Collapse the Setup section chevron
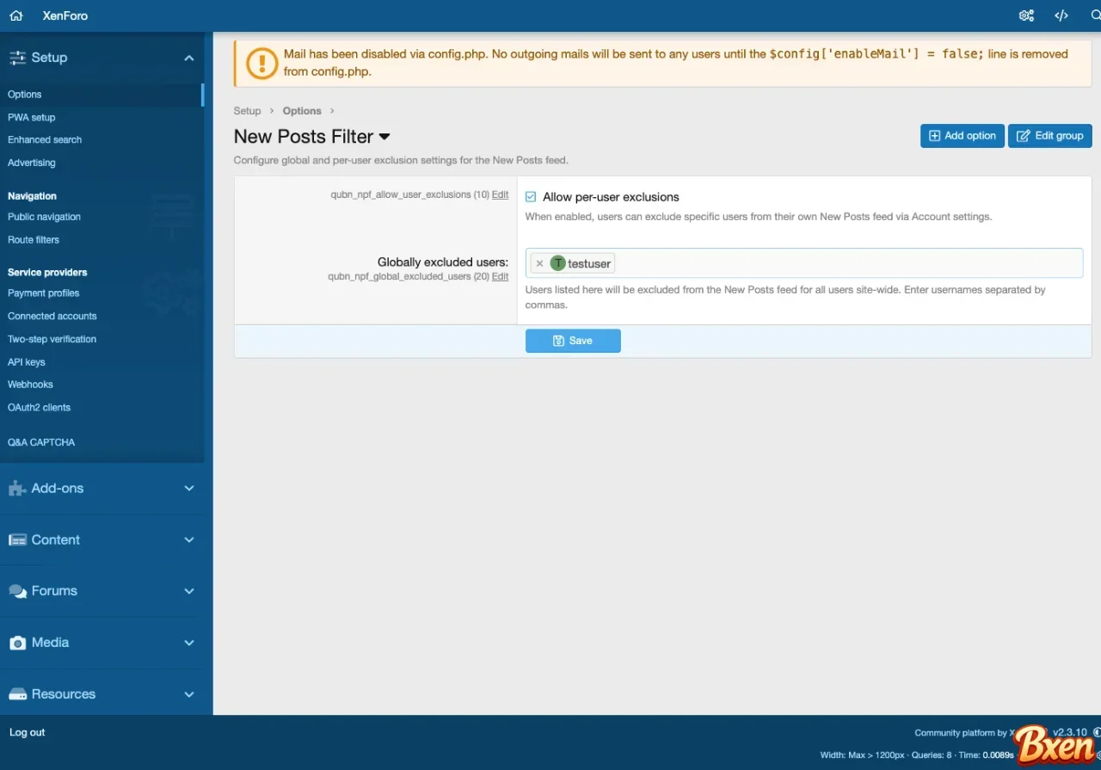This screenshot has width=1101, height=770. [189, 58]
